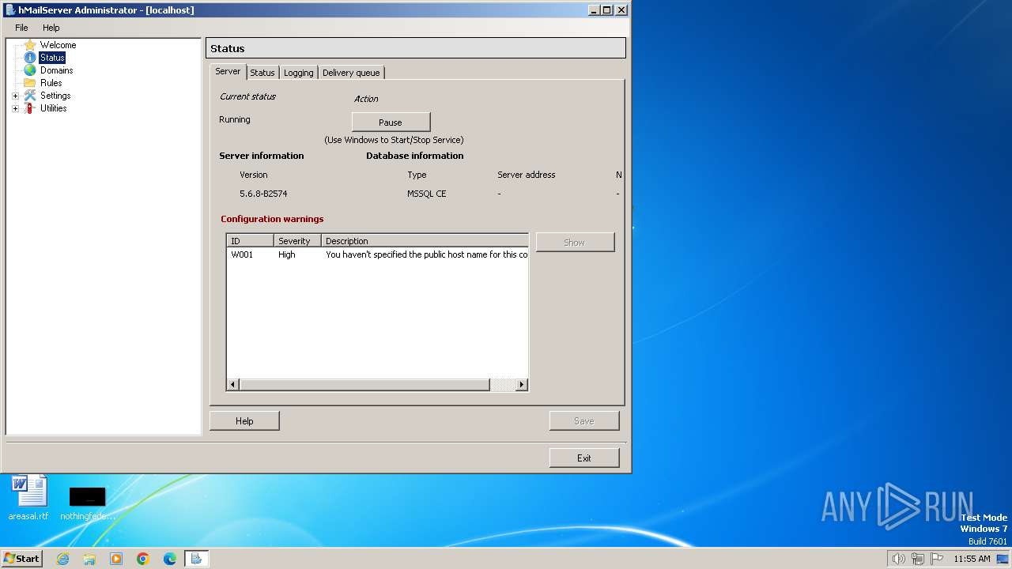The height and width of the screenshot is (569, 1012).
Task: Open areasal.rtf desktop file icon
Action: [28, 498]
